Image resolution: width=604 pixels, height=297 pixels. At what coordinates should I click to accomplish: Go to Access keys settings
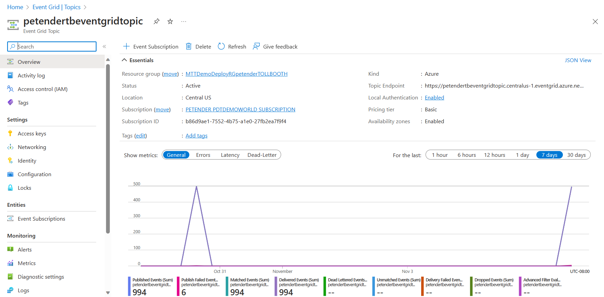tap(32, 133)
